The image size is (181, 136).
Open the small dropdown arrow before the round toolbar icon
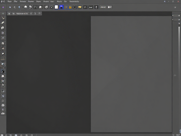pyautogui.click(x=23, y=7)
